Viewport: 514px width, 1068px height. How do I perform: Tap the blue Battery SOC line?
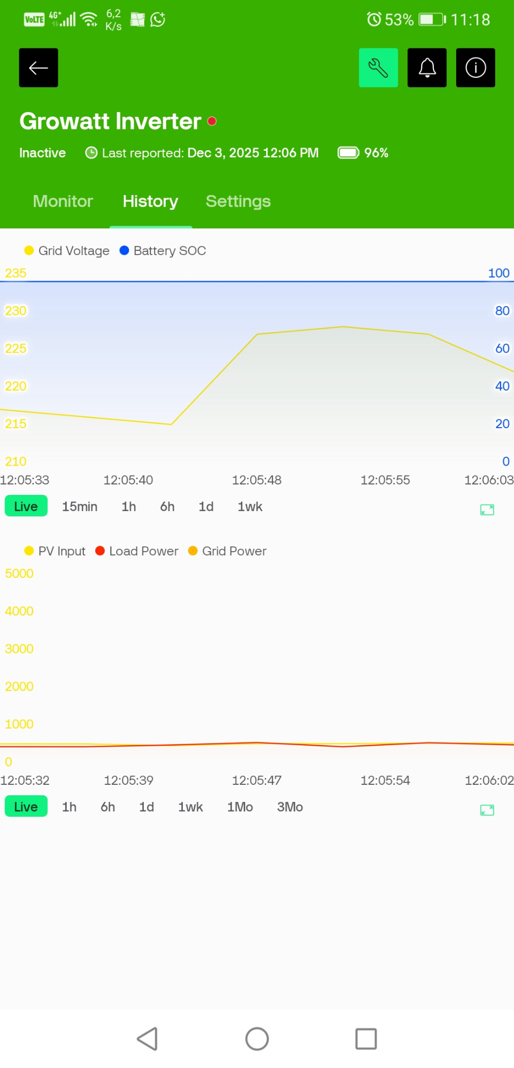pyautogui.click(x=257, y=282)
